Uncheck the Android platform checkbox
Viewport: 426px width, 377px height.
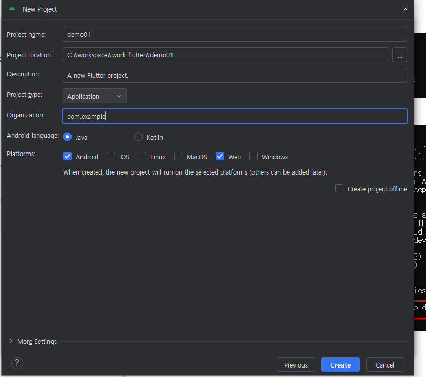pyautogui.click(x=67, y=157)
